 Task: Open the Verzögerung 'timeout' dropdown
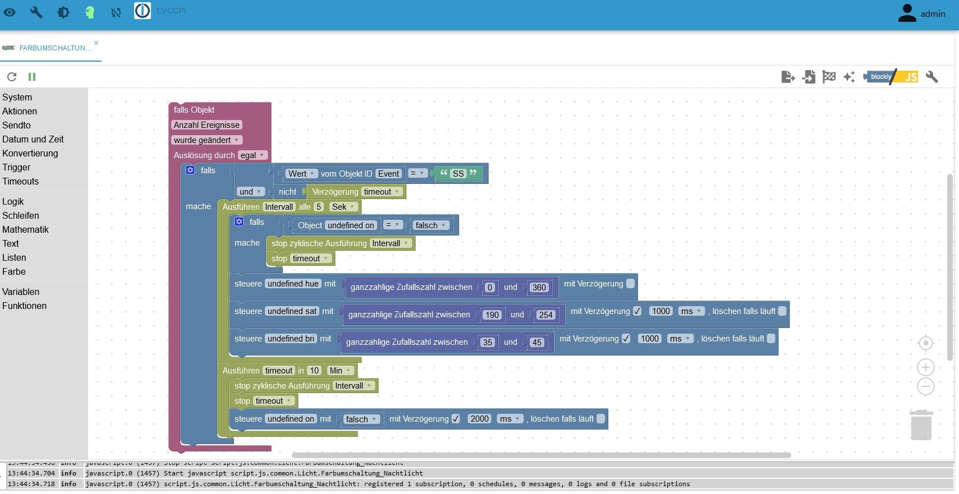pyautogui.click(x=382, y=192)
